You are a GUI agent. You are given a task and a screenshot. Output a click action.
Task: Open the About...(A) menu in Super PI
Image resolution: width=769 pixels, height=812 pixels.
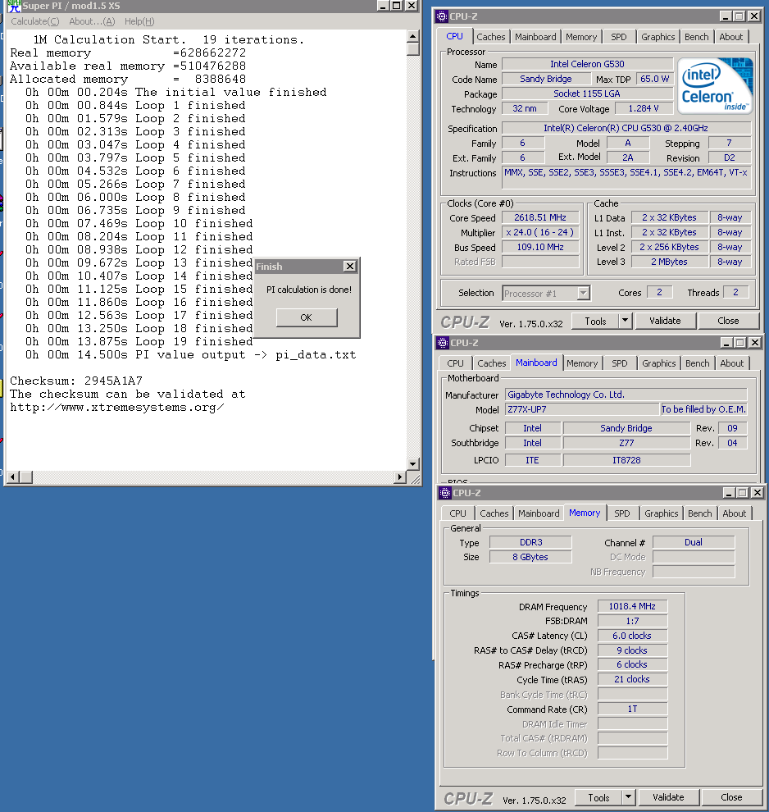tap(92, 21)
